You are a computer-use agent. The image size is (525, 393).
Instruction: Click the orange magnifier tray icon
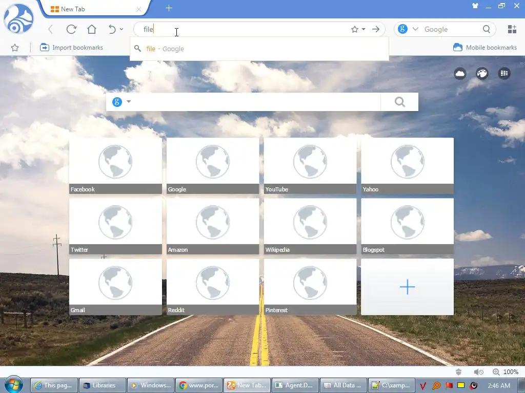point(436,386)
